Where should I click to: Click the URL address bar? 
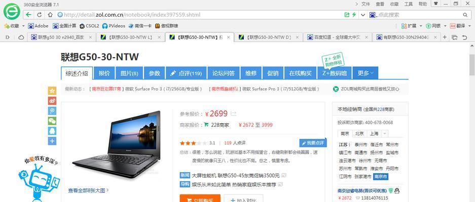coord(200,15)
